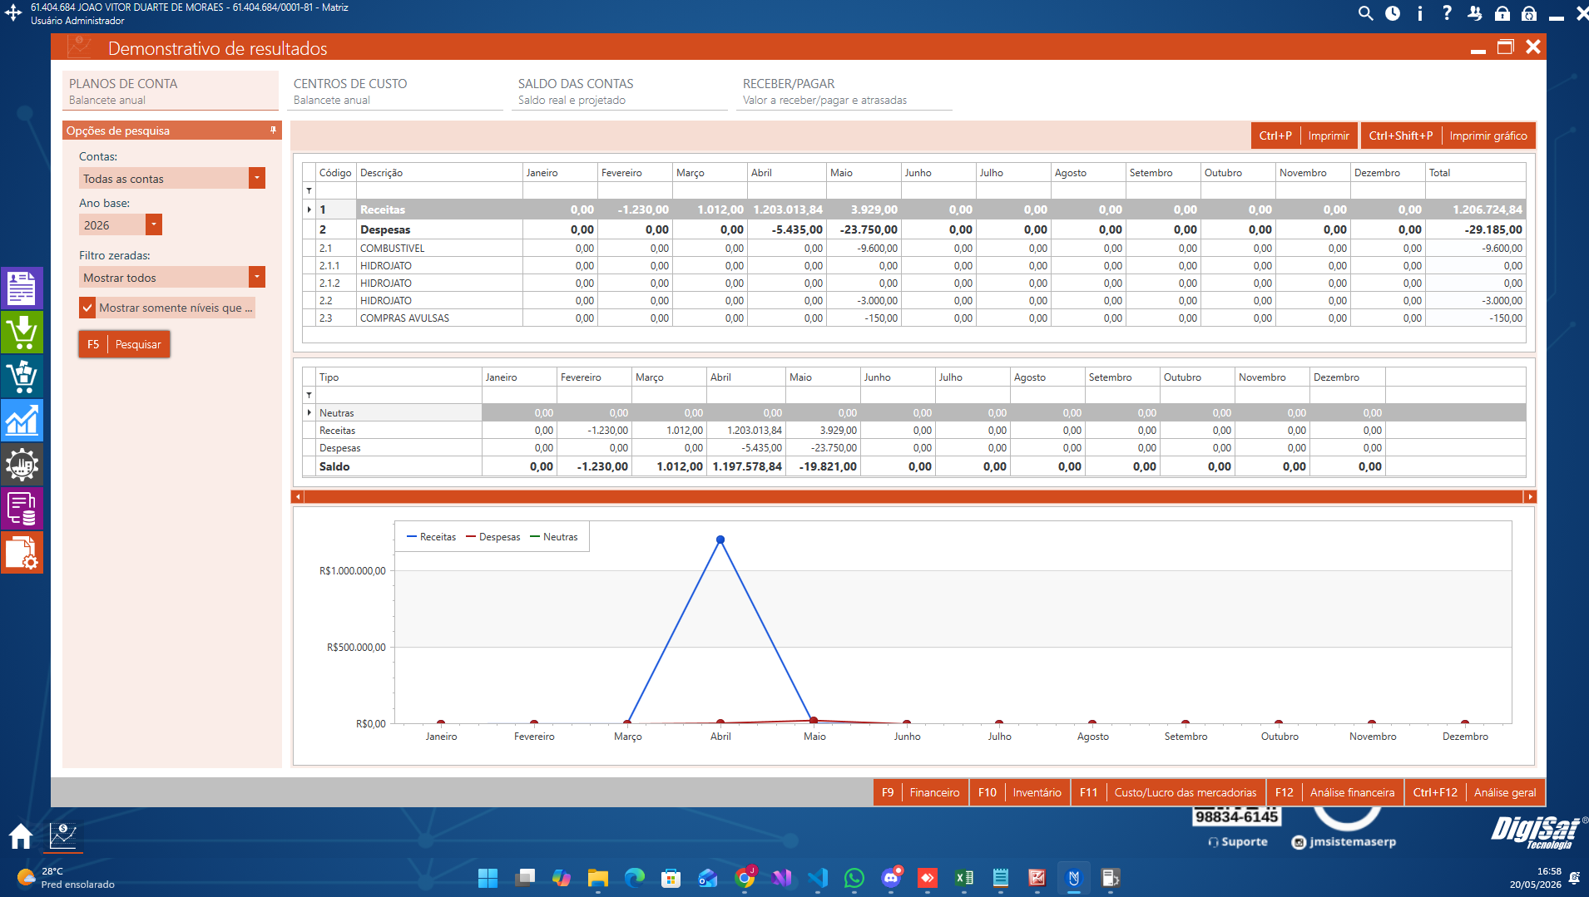Switch to the Planos de Conta tab
The height and width of the screenshot is (897, 1589).
click(171, 91)
